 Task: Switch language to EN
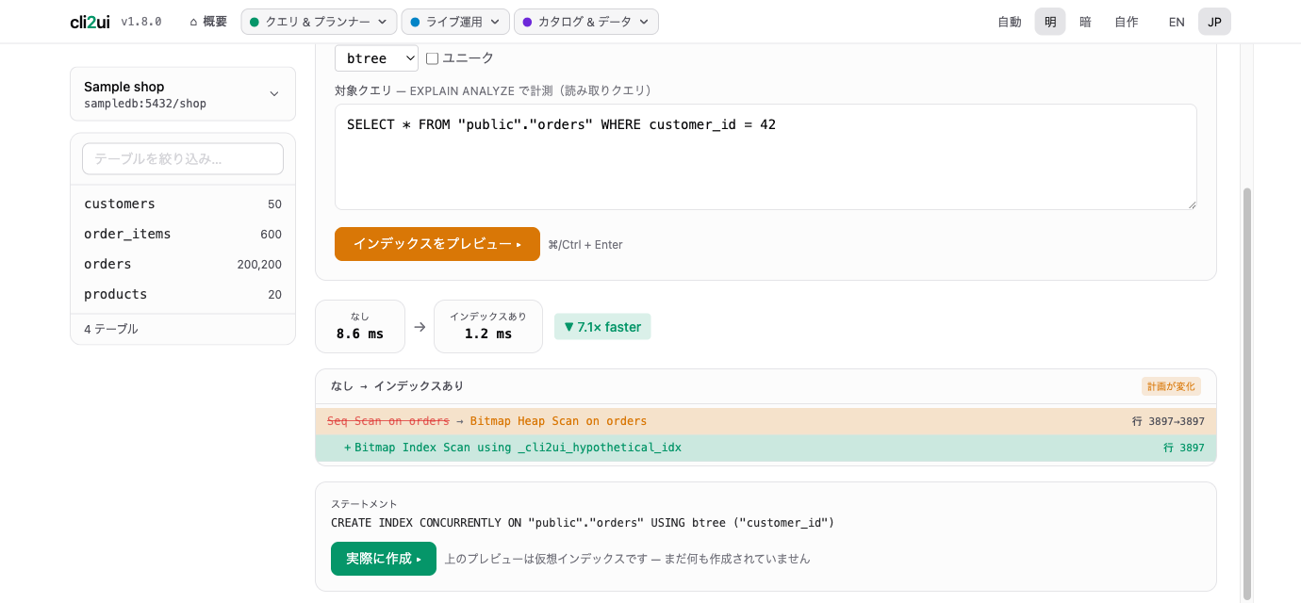point(1177,22)
